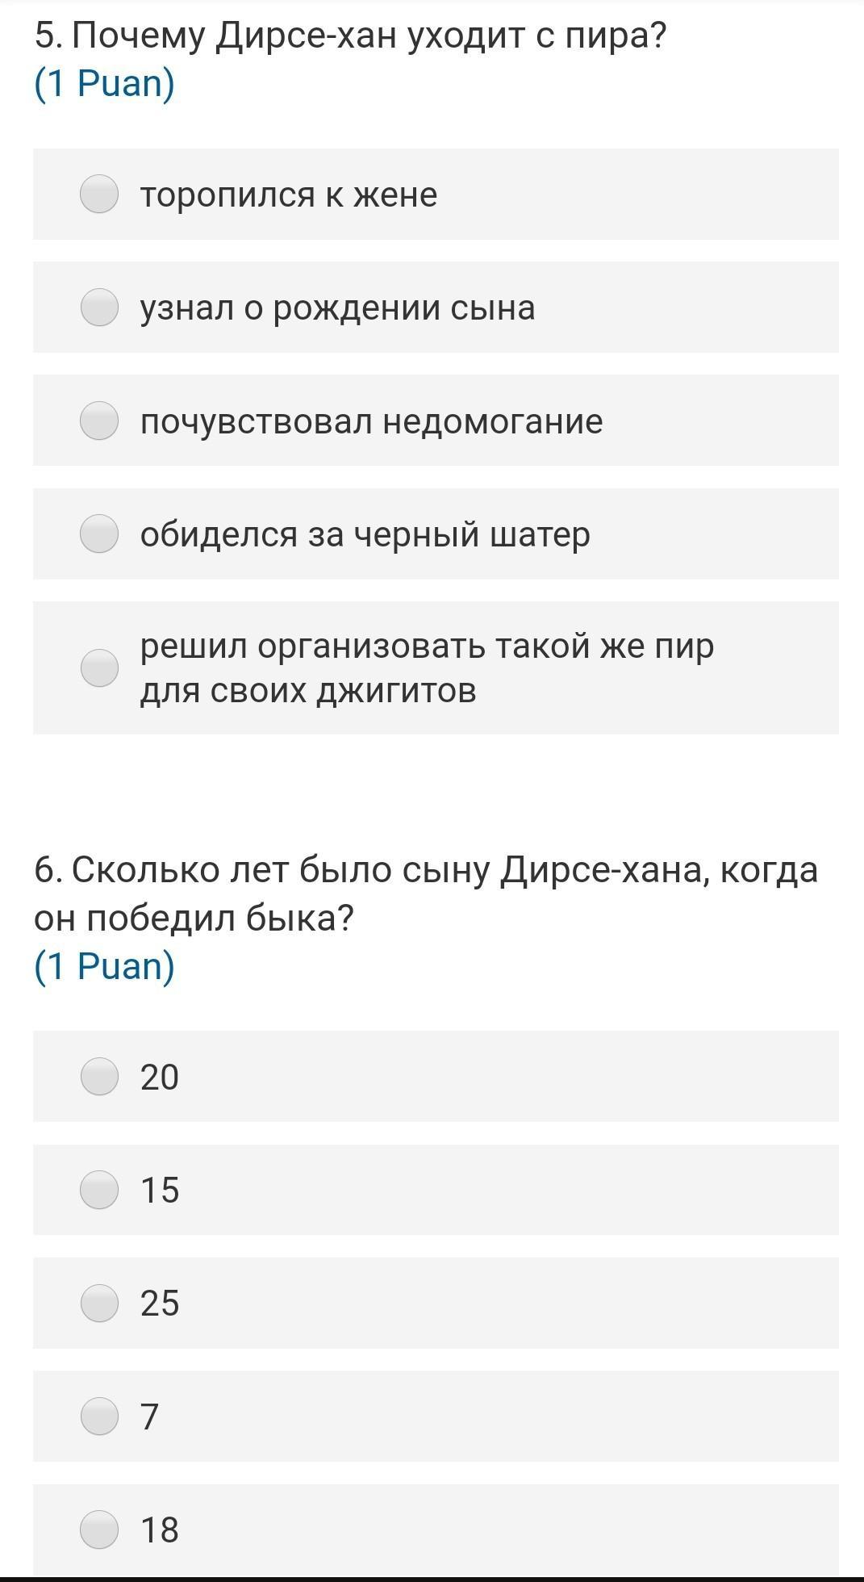Pick the 'обиделся за черный шатер' radio button
Viewport: 864px width, 1582px height.
99,534
